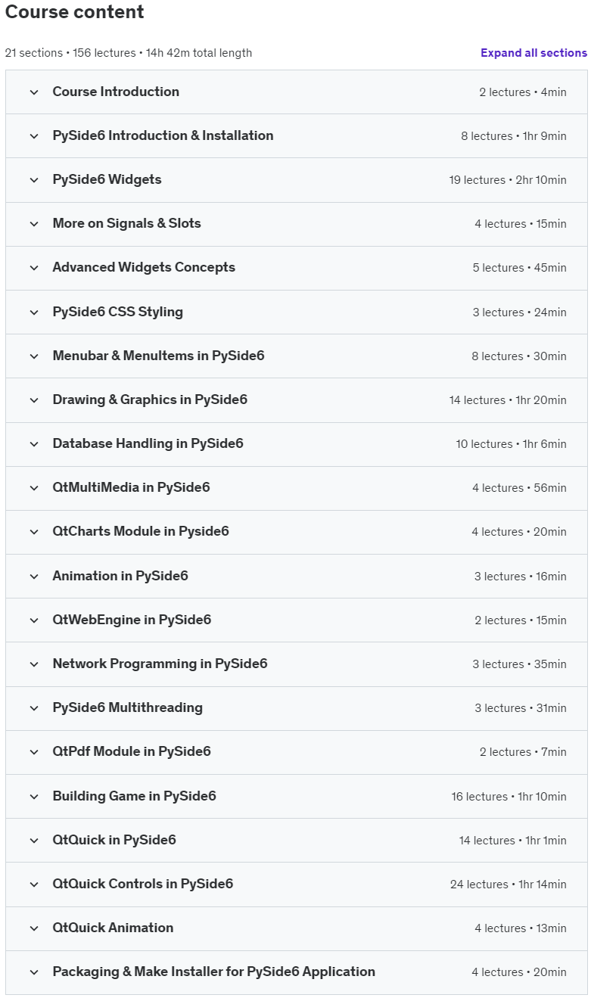Click the Course content heading
The image size is (591, 998).
(x=75, y=12)
